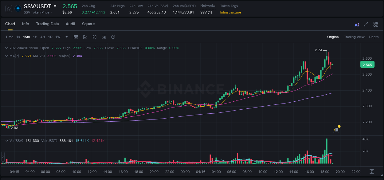Open the customer support chat icon
384x180 pixels.
pos(336,129)
